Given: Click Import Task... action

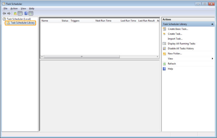Looking at the screenshot, I should (175, 39).
